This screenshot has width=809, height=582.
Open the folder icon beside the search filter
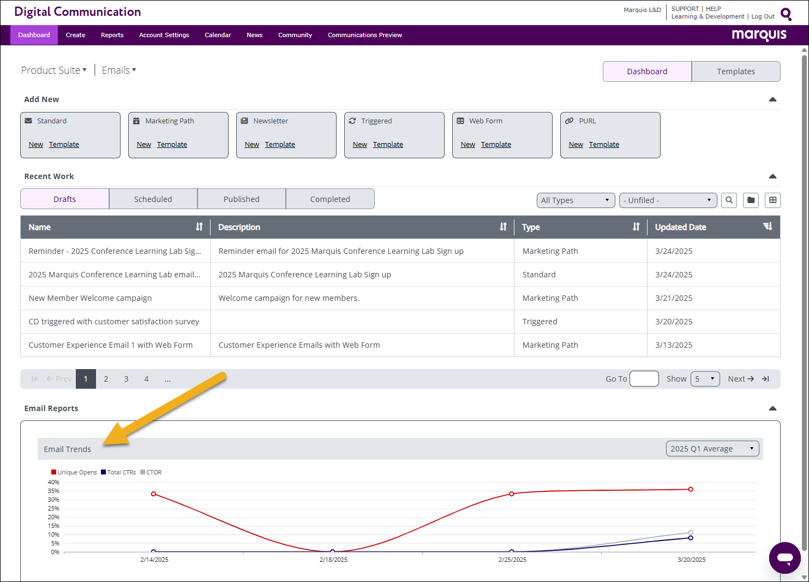[751, 200]
